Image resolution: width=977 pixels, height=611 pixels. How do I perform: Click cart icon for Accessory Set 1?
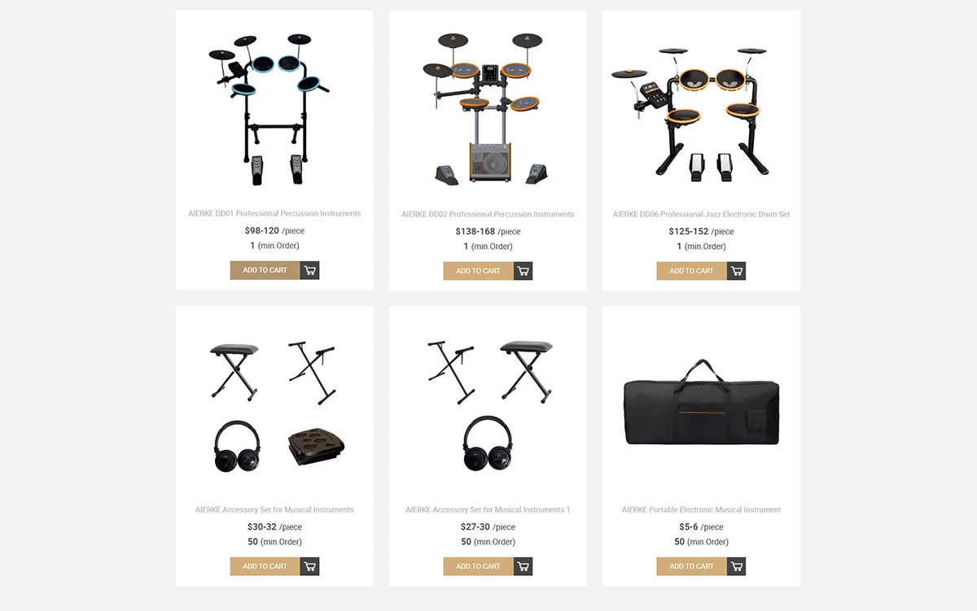click(523, 566)
